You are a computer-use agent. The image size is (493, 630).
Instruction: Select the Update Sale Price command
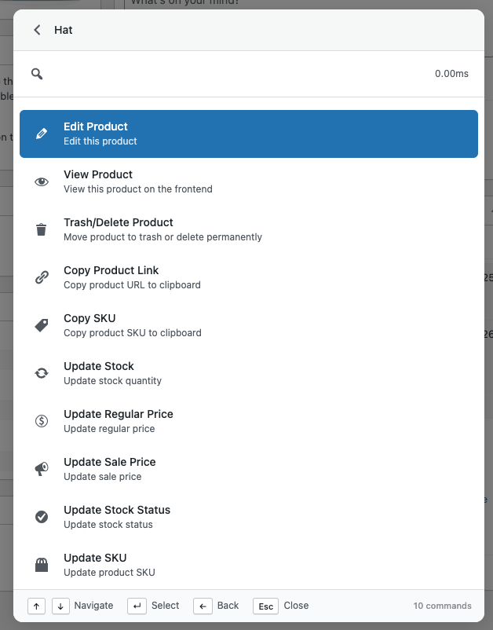coord(248,469)
